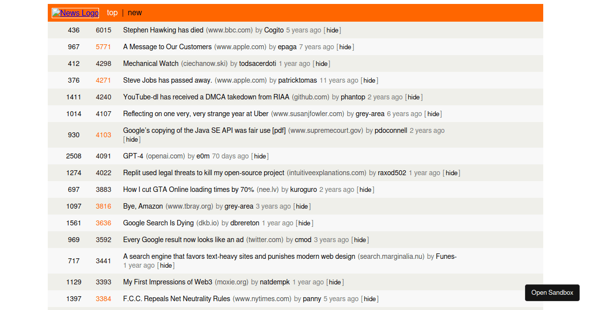Open the "GPT-4" article
Image resolution: width=591 pixels, height=310 pixels.
click(133, 156)
